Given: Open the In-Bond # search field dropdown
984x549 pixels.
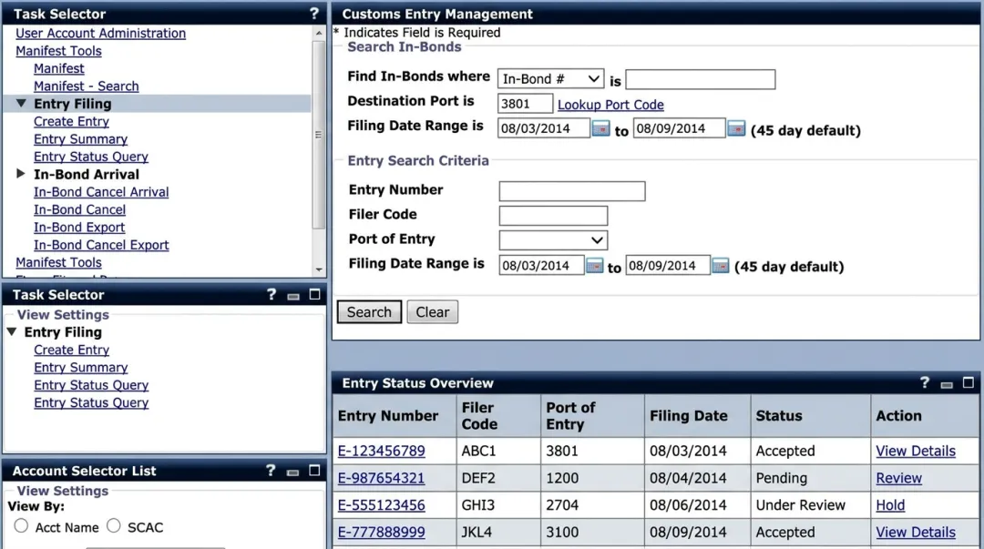Looking at the screenshot, I should [x=550, y=79].
